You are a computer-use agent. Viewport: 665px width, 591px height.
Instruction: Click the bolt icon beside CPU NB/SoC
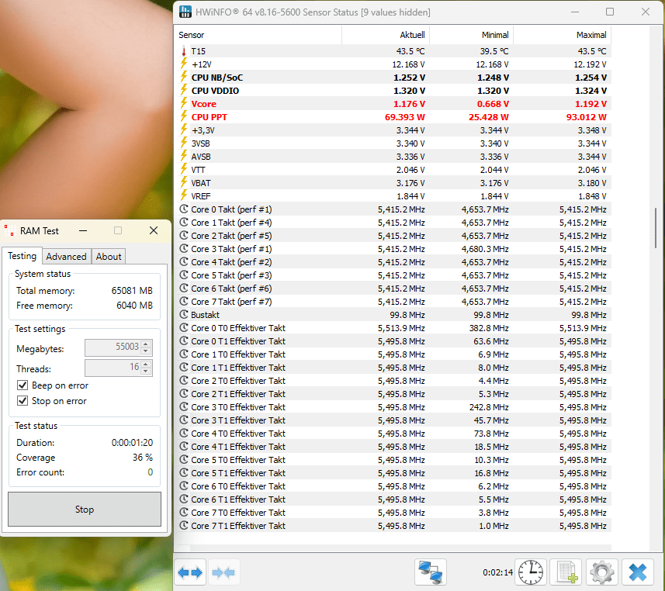coord(184,77)
